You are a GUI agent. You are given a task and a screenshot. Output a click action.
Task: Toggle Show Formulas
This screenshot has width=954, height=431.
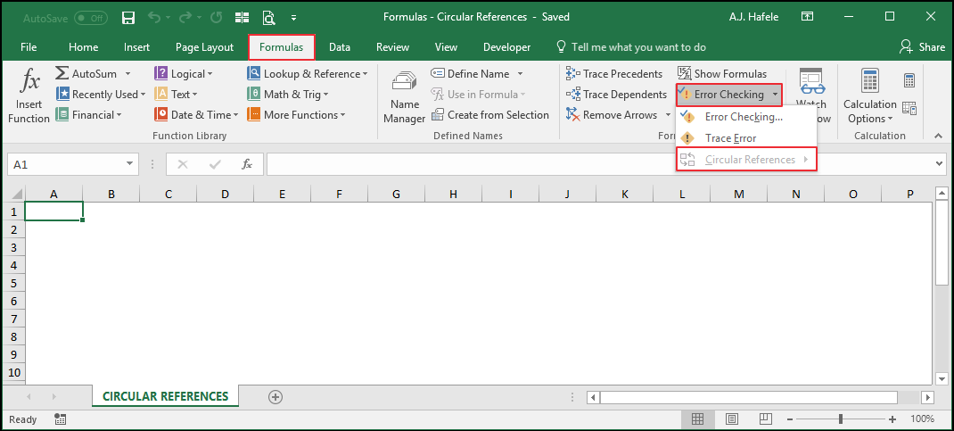[x=722, y=74]
